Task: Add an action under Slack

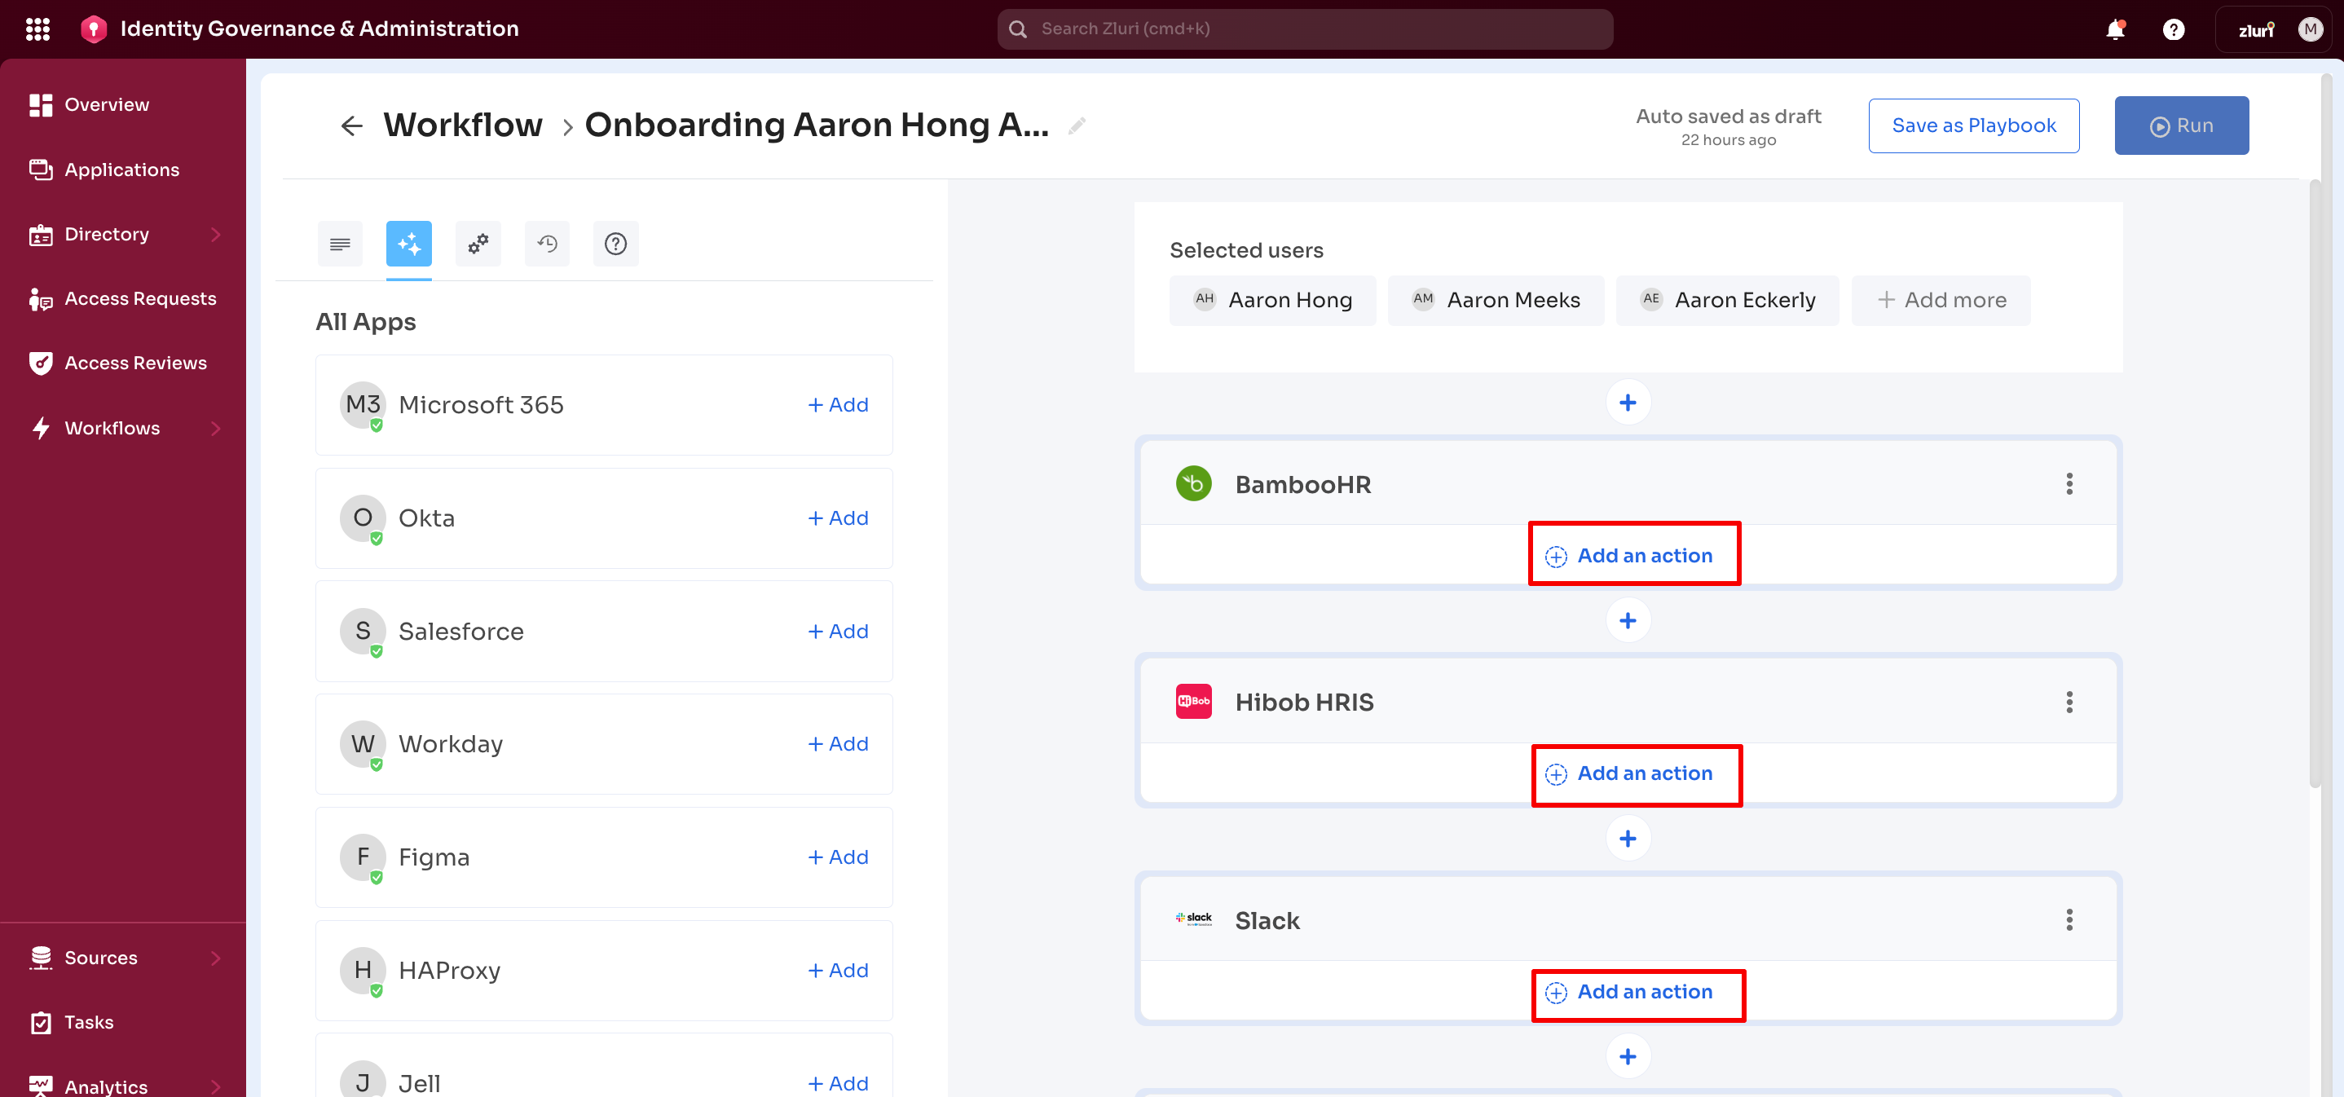Action: pyautogui.click(x=1638, y=993)
